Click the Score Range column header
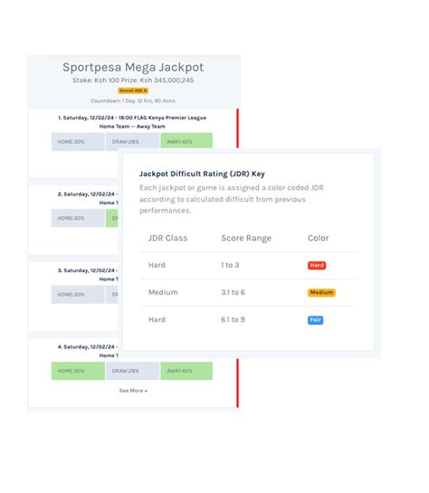The image size is (429, 493). pos(246,238)
